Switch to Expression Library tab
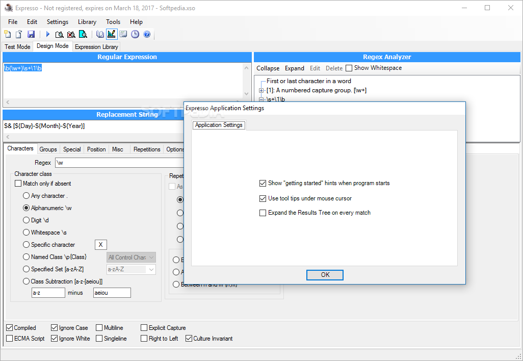The image size is (523, 361). click(x=96, y=47)
